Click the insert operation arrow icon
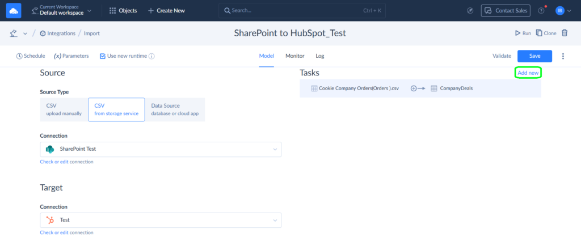The width and height of the screenshot is (581, 250). point(418,88)
